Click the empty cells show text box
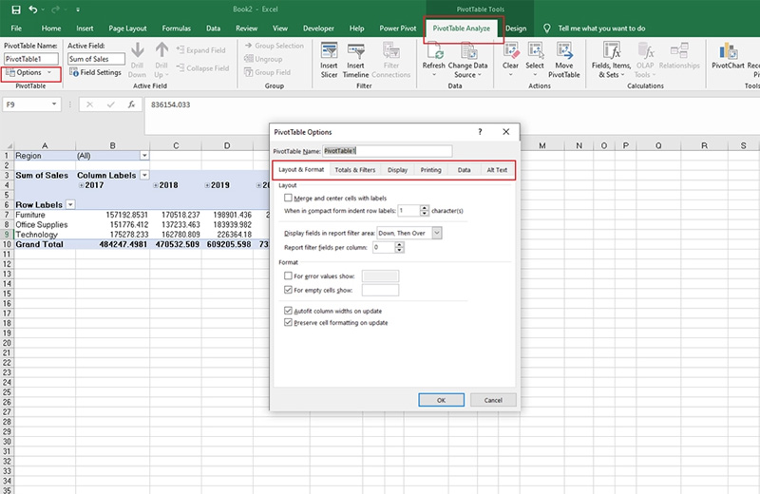Image resolution: width=760 pixels, height=494 pixels. point(381,290)
